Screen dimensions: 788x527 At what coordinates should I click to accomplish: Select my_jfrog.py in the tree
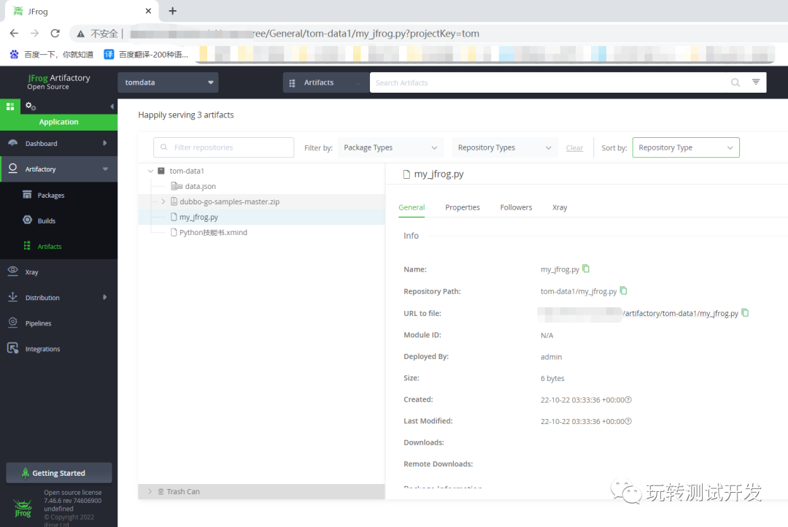point(198,218)
